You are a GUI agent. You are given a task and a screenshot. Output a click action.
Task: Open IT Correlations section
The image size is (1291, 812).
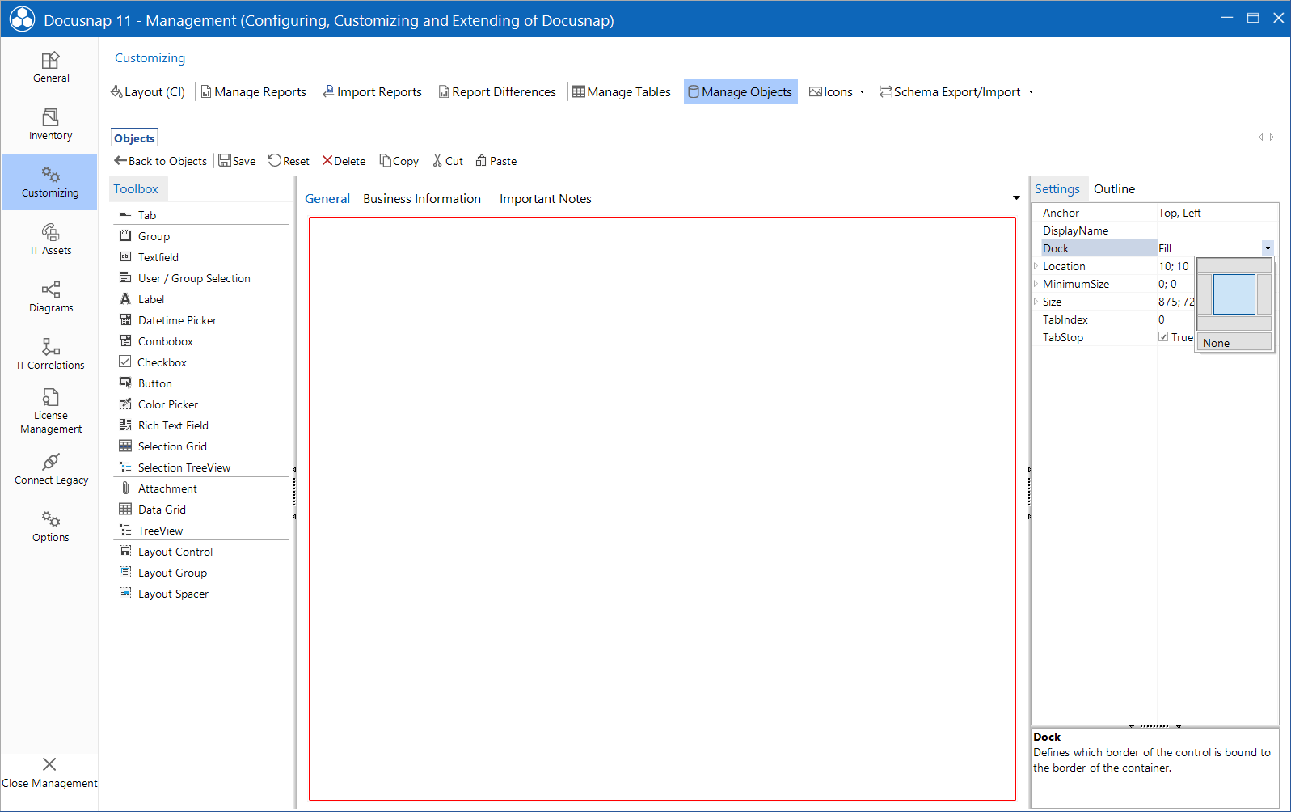coord(50,354)
